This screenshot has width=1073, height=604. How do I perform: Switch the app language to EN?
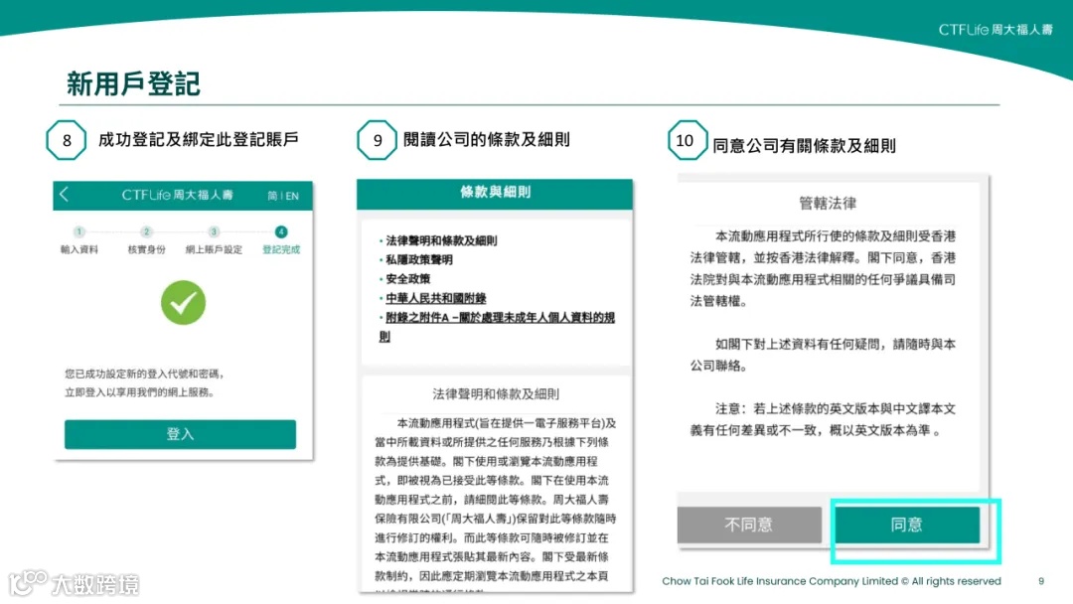(291, 196)
